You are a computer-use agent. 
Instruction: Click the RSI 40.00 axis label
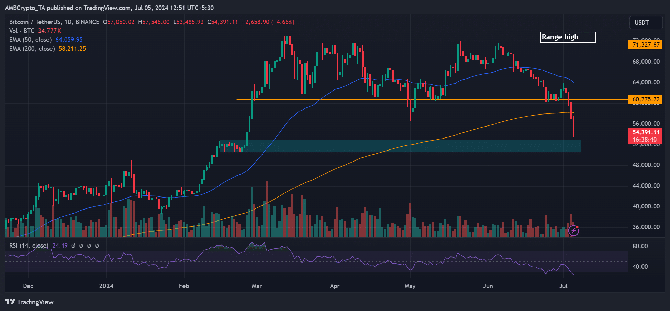[x=640, y=267]
